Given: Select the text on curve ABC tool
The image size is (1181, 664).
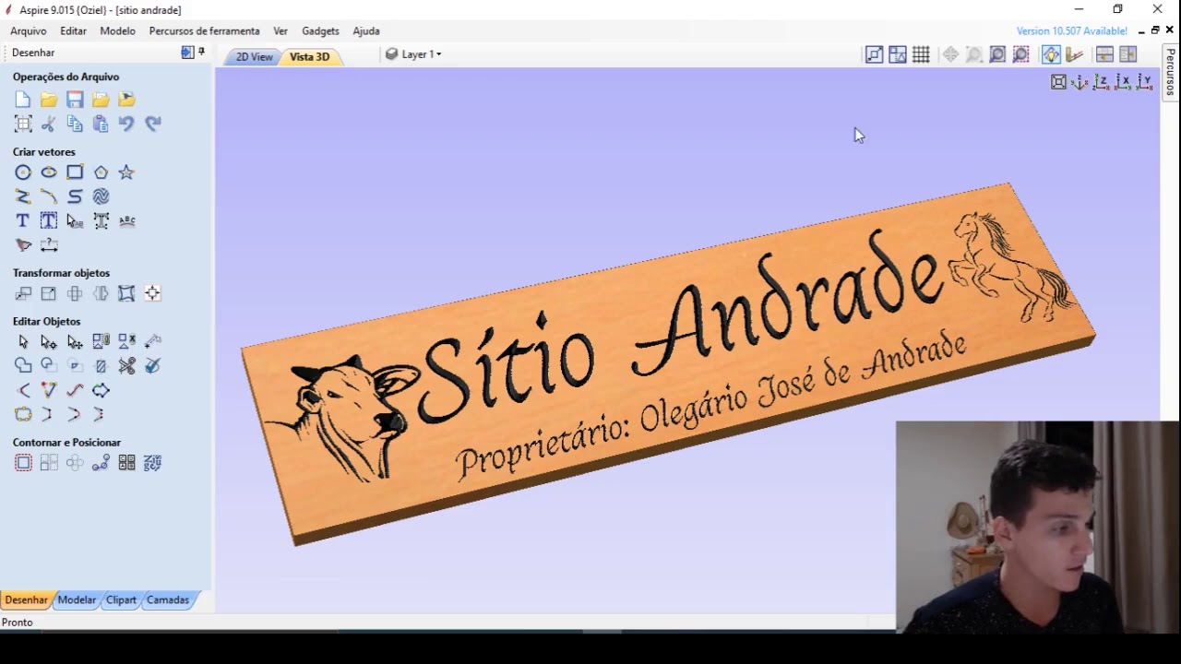Looking at the screenshot, I should click(x=126, y=220).
